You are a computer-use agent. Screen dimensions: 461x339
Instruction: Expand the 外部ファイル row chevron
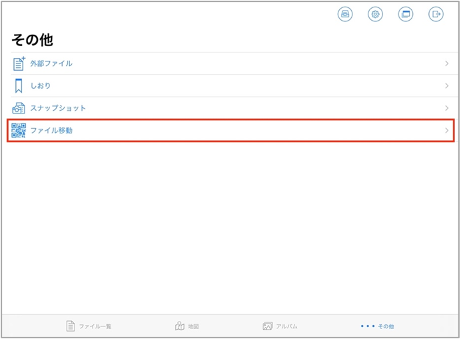pyautogui.click(x=447, y=64)
